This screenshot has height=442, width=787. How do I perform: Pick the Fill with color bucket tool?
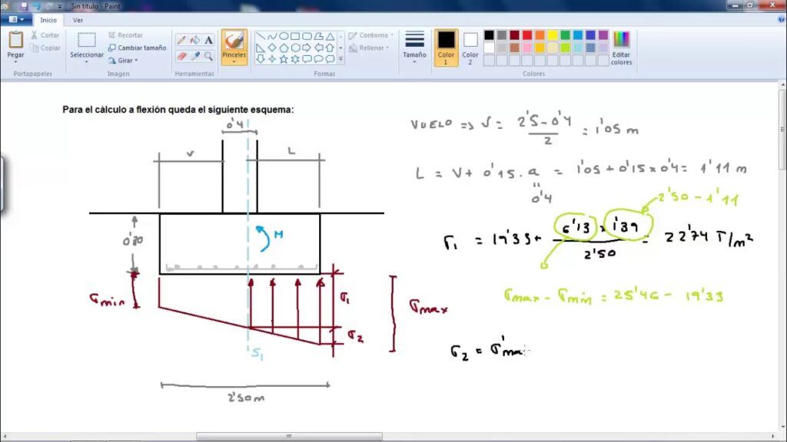pos(195,40)
